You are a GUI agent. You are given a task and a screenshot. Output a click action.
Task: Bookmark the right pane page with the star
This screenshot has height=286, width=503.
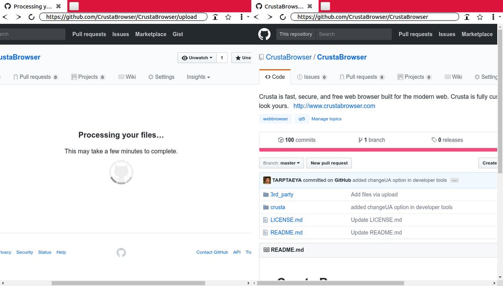coord(480,17)
